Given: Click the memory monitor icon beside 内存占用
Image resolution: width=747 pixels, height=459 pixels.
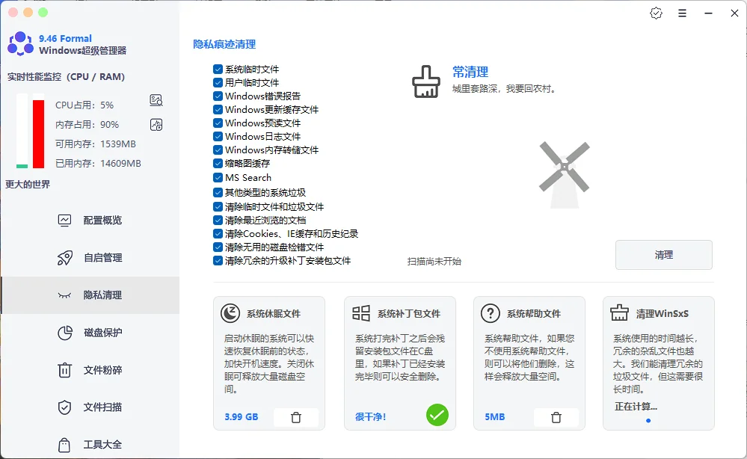Looking at the screenshot, I should tap(156, 125).
